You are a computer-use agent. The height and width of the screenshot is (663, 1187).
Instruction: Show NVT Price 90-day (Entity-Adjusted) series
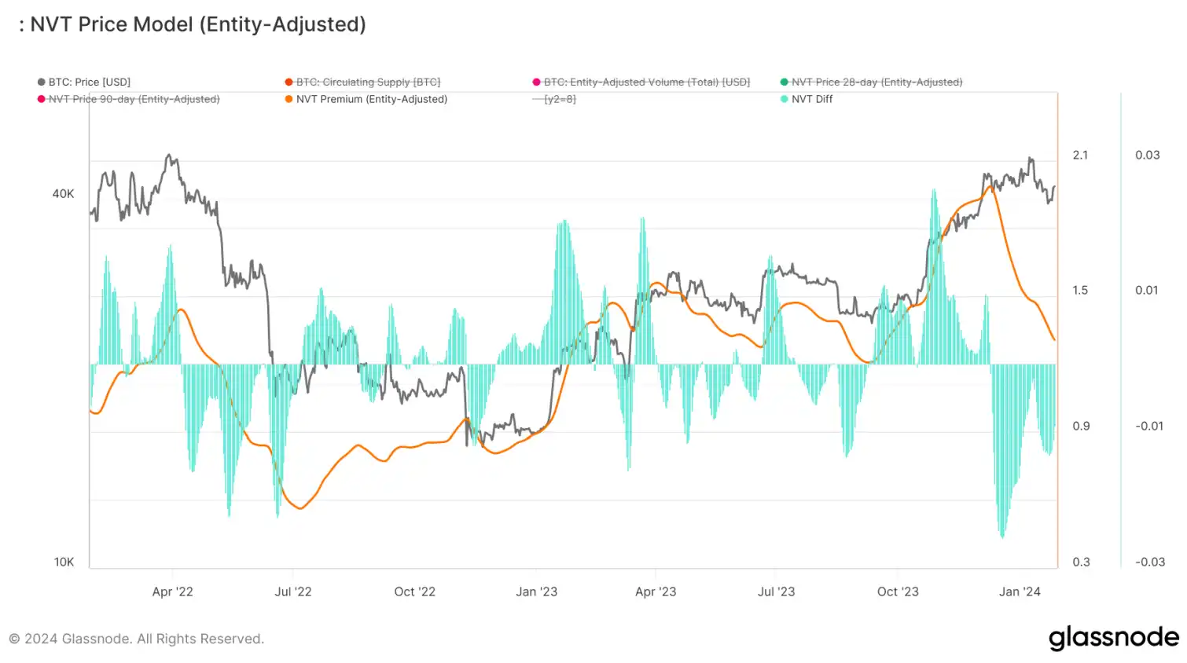click(x=134, y=99)
